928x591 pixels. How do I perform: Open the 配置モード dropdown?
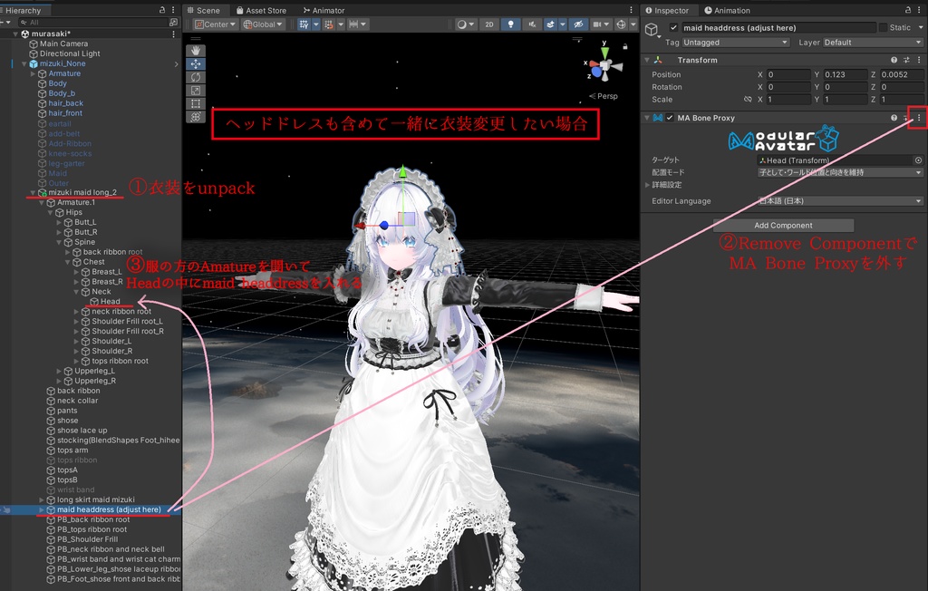[x=840, y=172]
